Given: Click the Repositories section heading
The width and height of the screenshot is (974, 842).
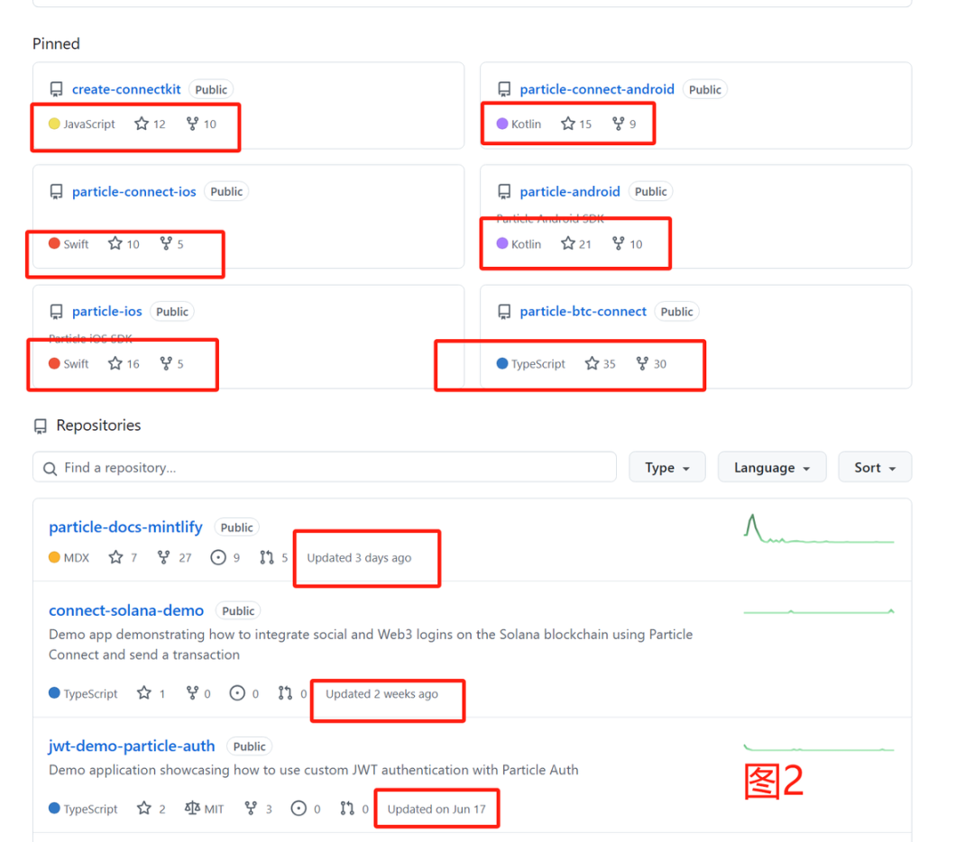Looking at the screenshot, I should point(98,426).
